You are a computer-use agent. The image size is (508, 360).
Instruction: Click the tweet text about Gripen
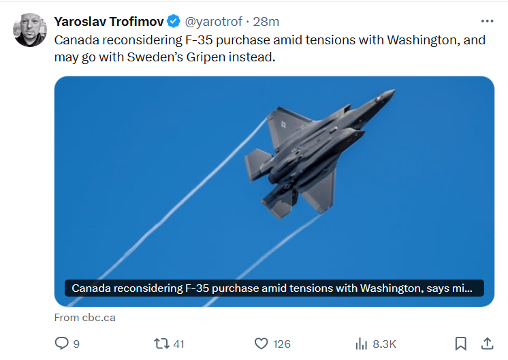pos(270,48)
